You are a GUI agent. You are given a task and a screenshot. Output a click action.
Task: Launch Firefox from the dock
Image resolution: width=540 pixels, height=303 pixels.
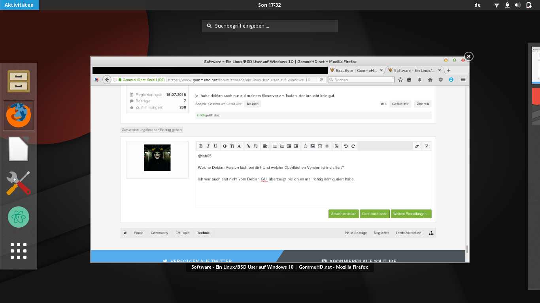(19, 115)
